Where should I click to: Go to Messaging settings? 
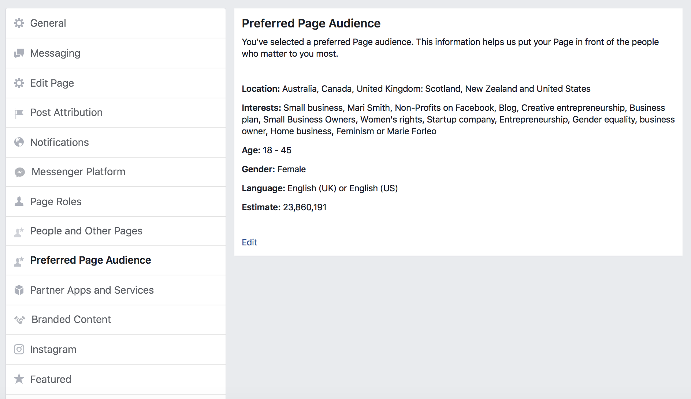tap(116, 53)
